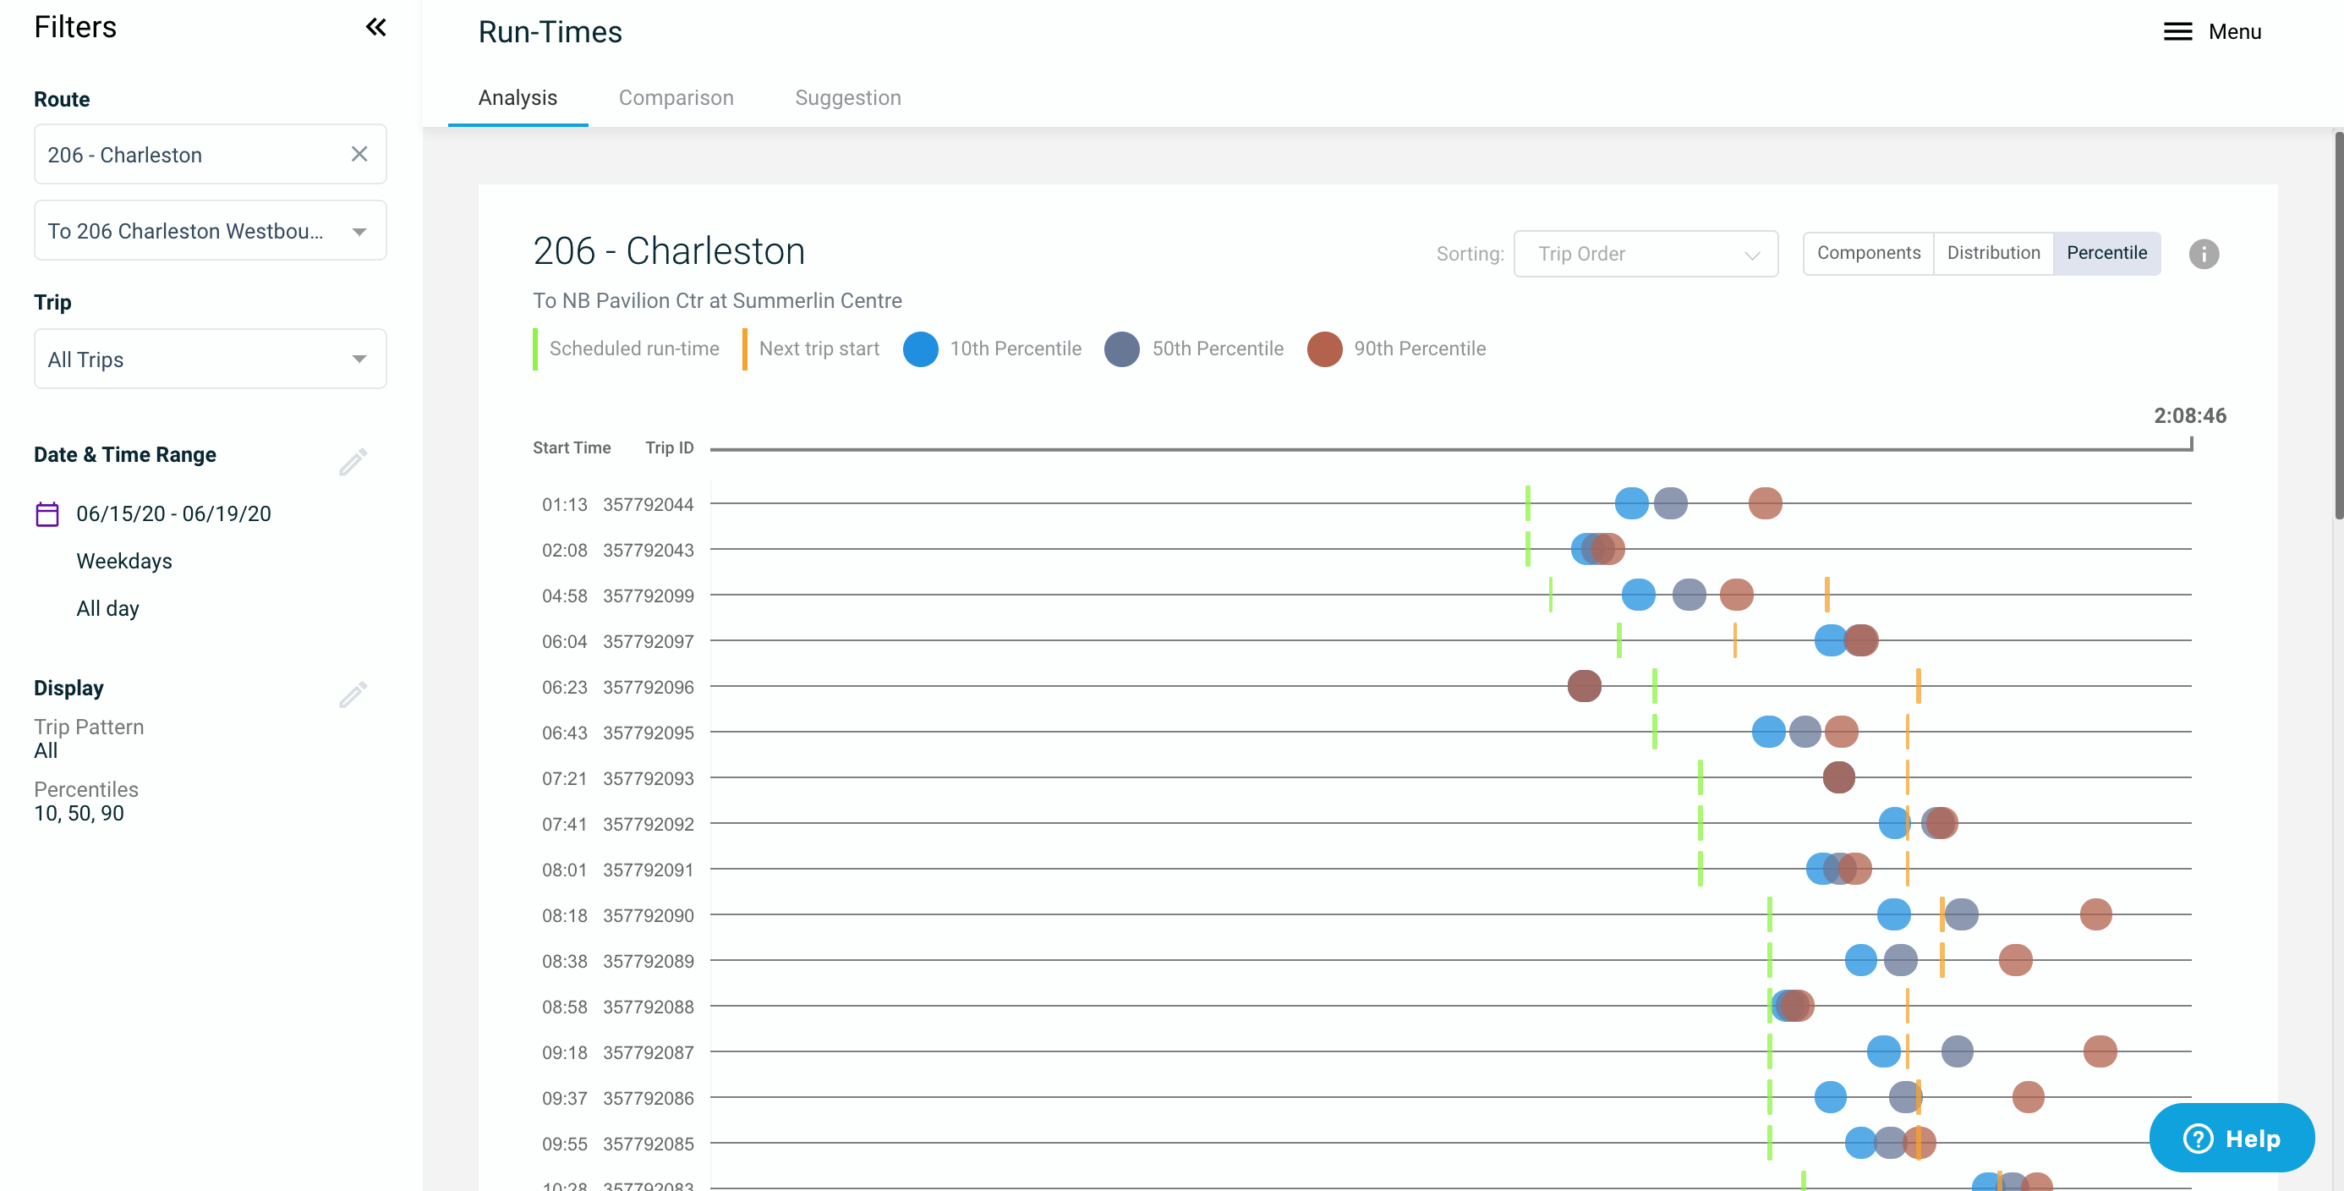Select the Percentile view toggle
Image resolution: width=2344 pixels, height=1191 pixels.
point(2106,253)
